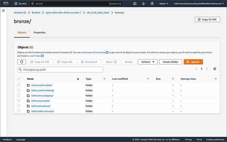
Task: Click Create folder button
Action: (x=171, y=62)
